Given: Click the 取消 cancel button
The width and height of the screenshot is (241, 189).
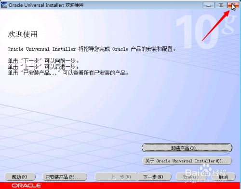Looking at the screenshot, I should 223,177.
